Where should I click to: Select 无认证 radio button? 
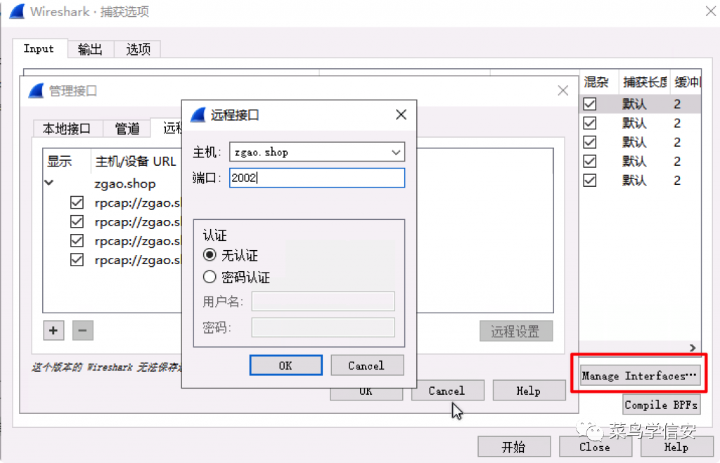[x=210, y=254]
